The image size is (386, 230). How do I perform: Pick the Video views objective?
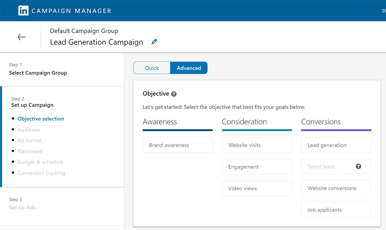pyautogui.click(x=256, y=188)
